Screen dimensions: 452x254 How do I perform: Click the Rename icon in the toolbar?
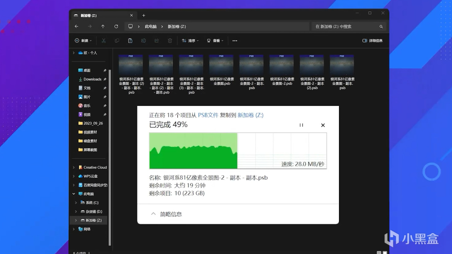pos(143,41)
